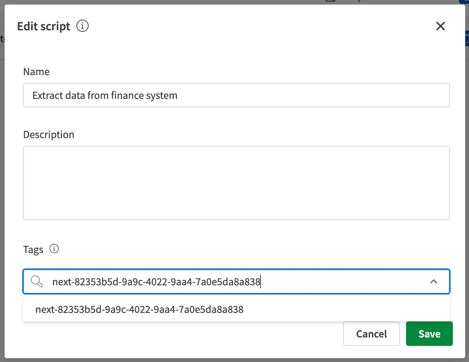Close the Edit script dialog with X

click(440, 26)
